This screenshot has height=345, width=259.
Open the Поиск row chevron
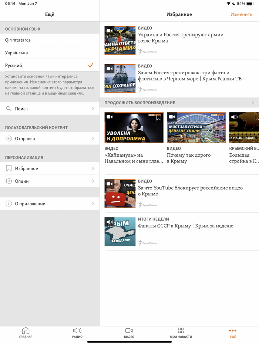click(x=93, y=109)
